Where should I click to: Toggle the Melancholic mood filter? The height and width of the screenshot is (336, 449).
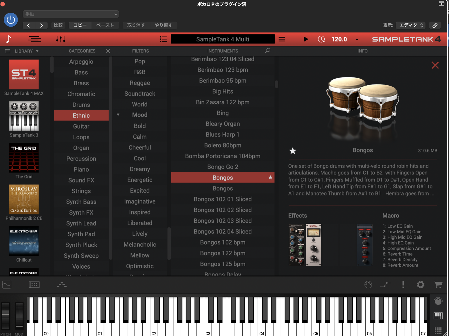(140, 244)
